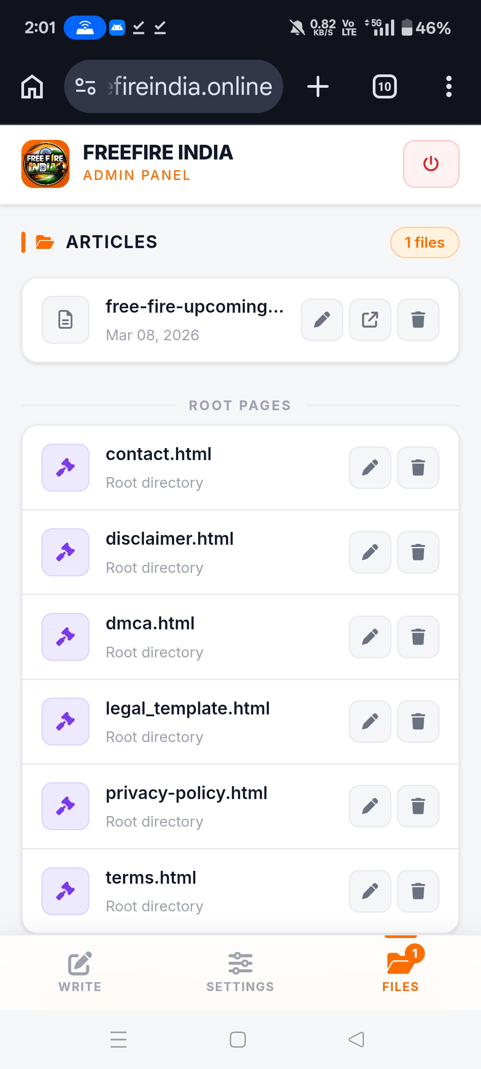The image size is (481, 1069).
Task: Open the browser overflow menu
Action: click(449, 86)
